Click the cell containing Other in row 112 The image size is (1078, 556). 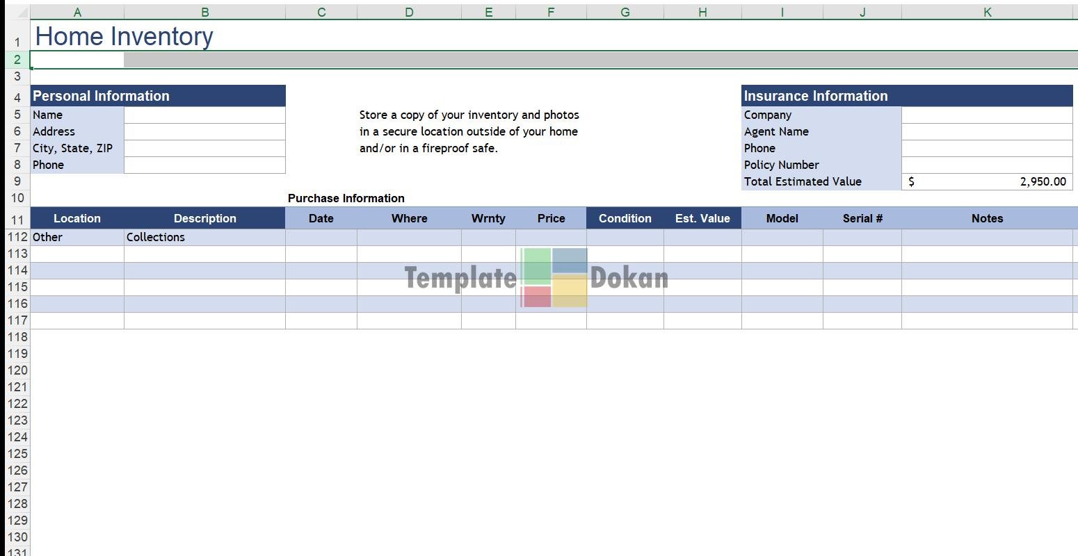point(77,237)
